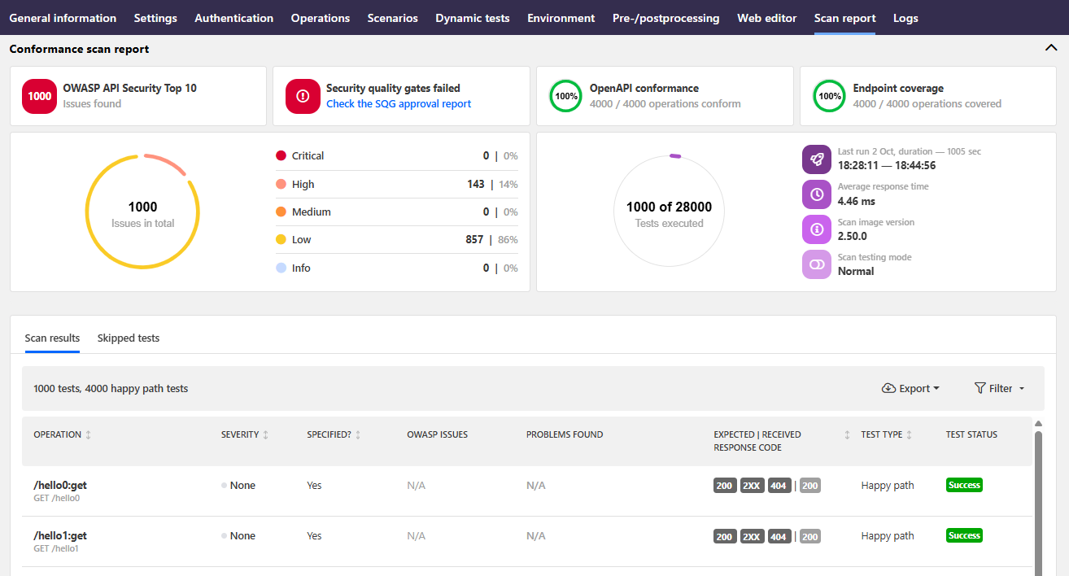Collapse the Conformance scan report section

tap(1050, 48)
